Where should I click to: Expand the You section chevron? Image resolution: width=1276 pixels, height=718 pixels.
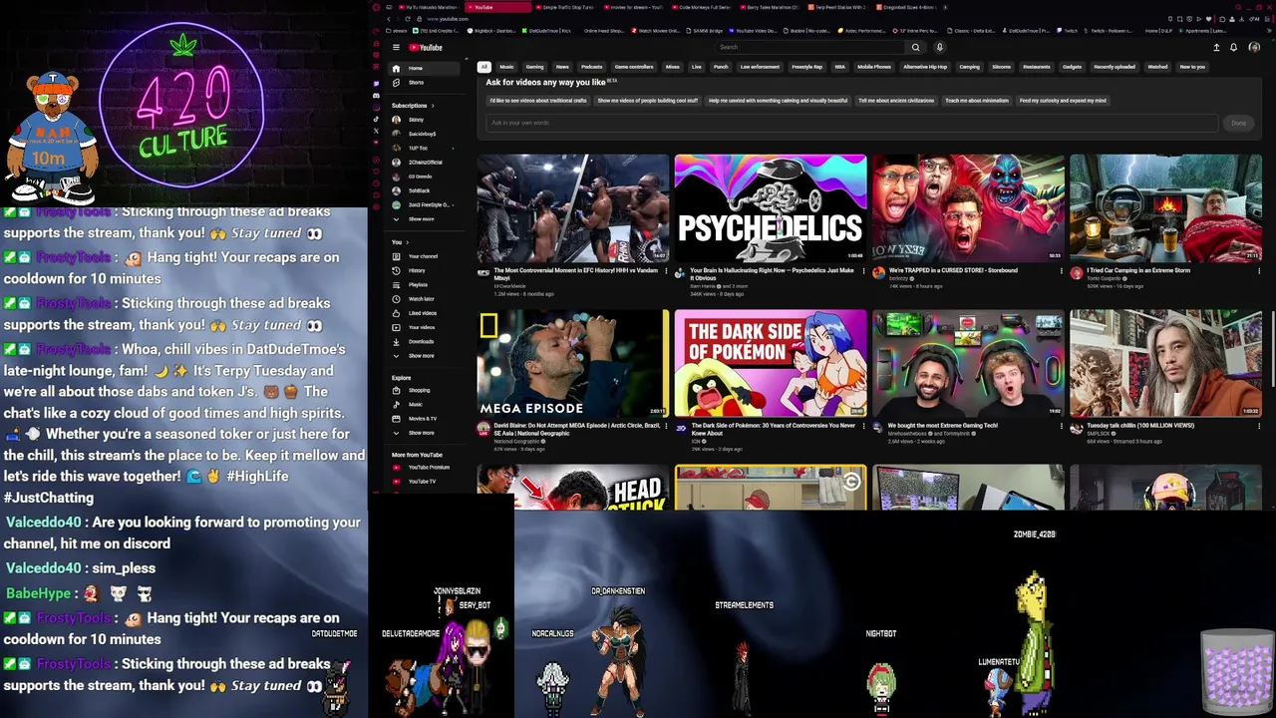click(408, 242)
